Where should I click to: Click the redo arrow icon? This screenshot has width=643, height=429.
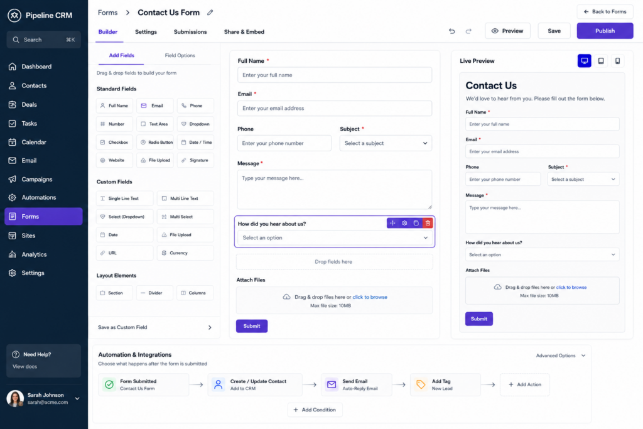coord(468,31)
